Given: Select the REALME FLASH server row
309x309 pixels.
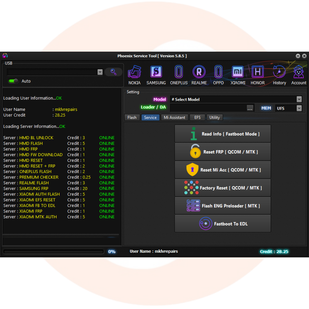Looking at the screenshot, I should (x=59, y=183).
